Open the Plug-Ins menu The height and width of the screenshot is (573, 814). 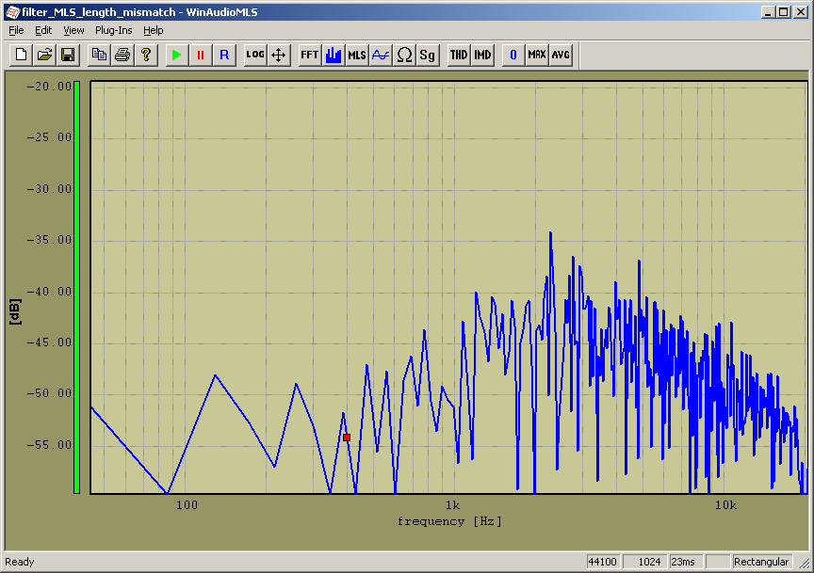click(114, 30)
